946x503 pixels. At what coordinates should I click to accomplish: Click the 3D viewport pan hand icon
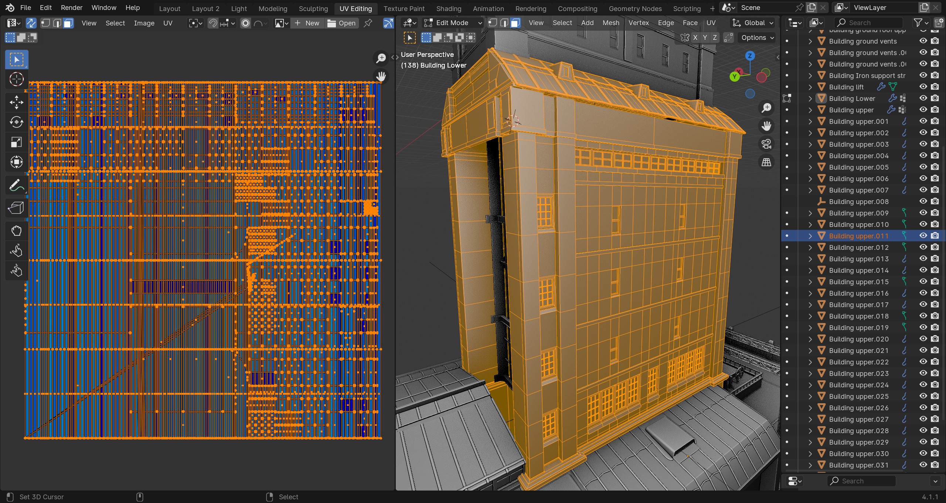(x=766, y=126)
